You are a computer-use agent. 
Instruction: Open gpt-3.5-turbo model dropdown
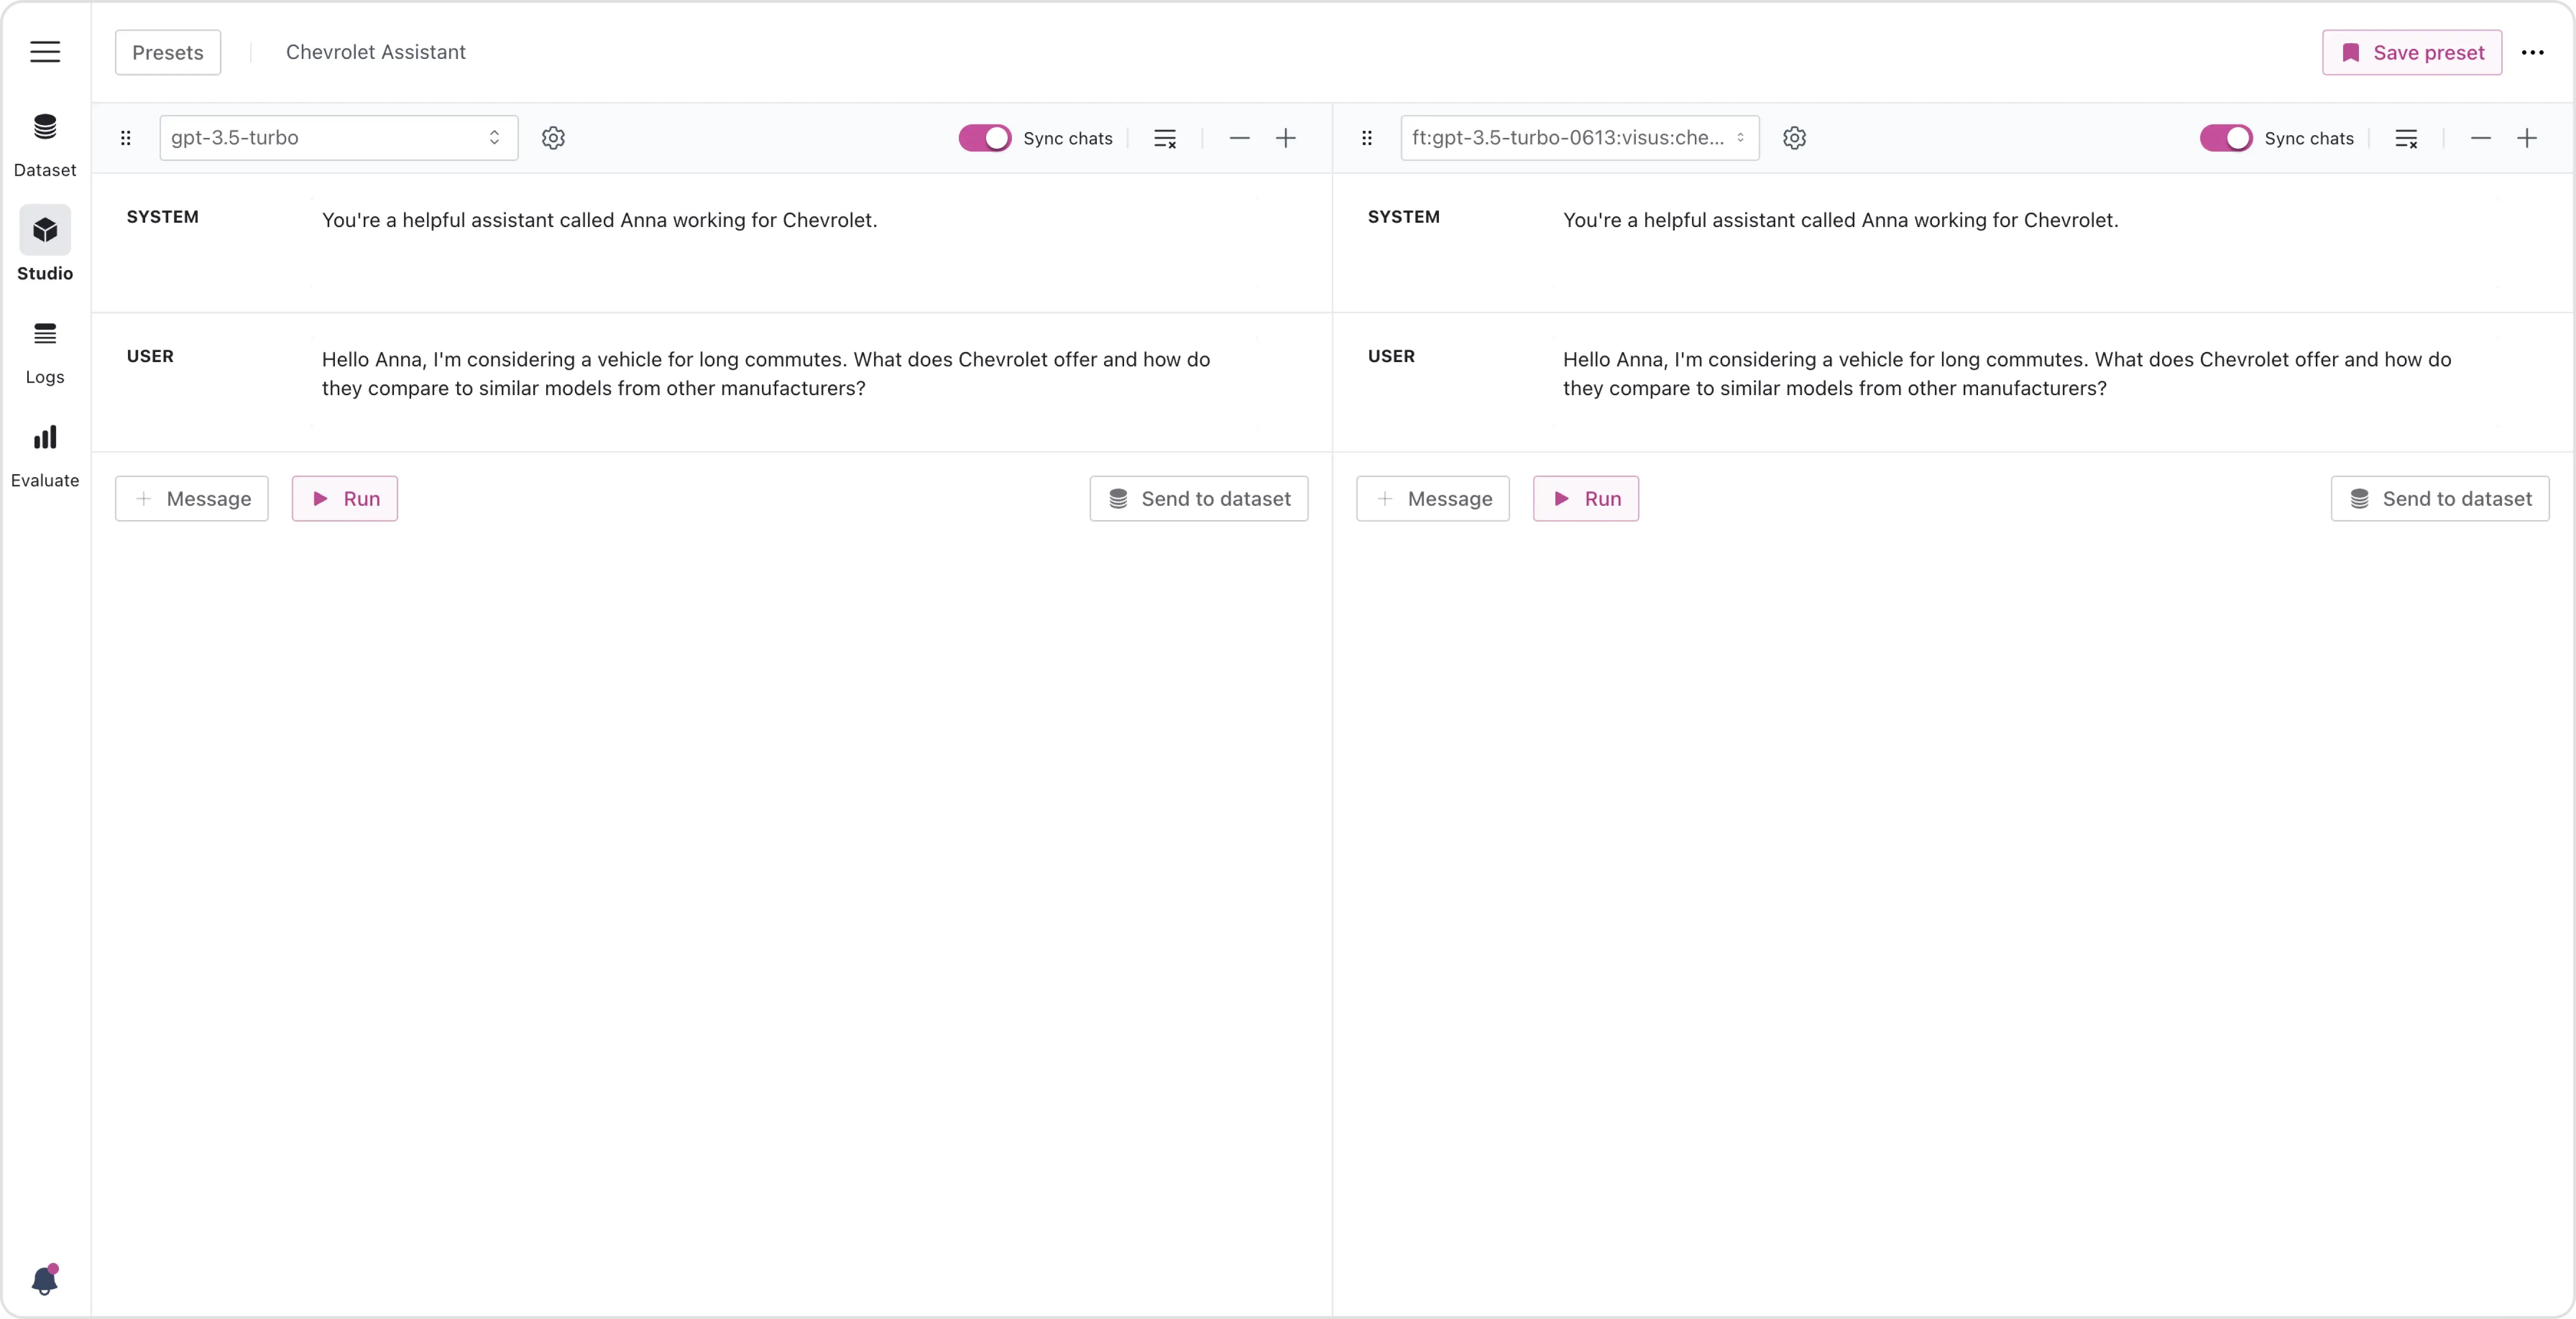click(338, 138)
